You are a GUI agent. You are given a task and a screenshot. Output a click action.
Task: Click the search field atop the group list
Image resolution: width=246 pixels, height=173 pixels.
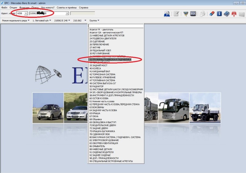click(x=116, y=26)
